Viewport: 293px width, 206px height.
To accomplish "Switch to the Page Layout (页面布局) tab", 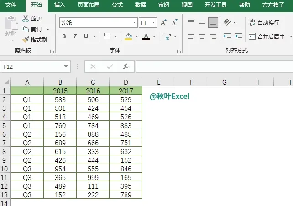I will (89, 5).
